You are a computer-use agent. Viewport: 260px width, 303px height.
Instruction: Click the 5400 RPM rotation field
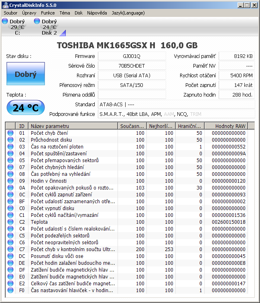(x=237, y=76)
